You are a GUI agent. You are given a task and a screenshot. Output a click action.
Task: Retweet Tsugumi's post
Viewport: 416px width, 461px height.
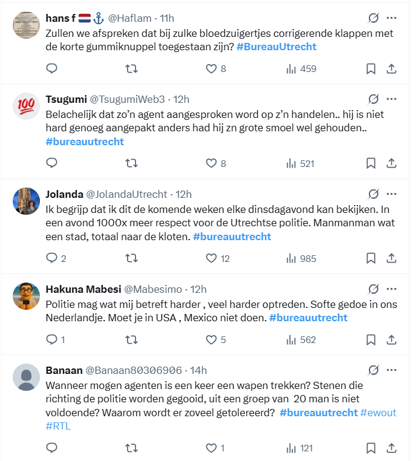coord(131,163)
